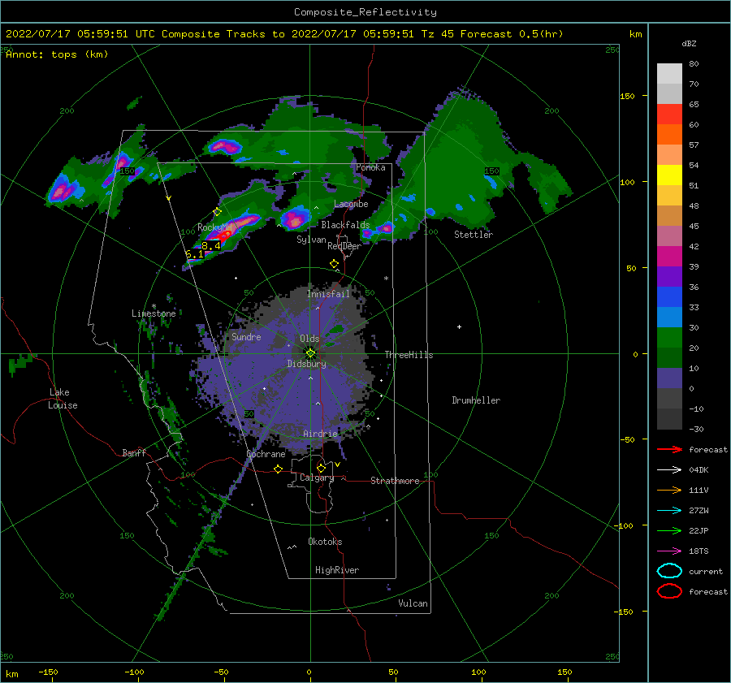Viewport: 731px width, 683px height.
Task: Click the red storm cell beside the 8.4 annotation
Action: [224, 236]
